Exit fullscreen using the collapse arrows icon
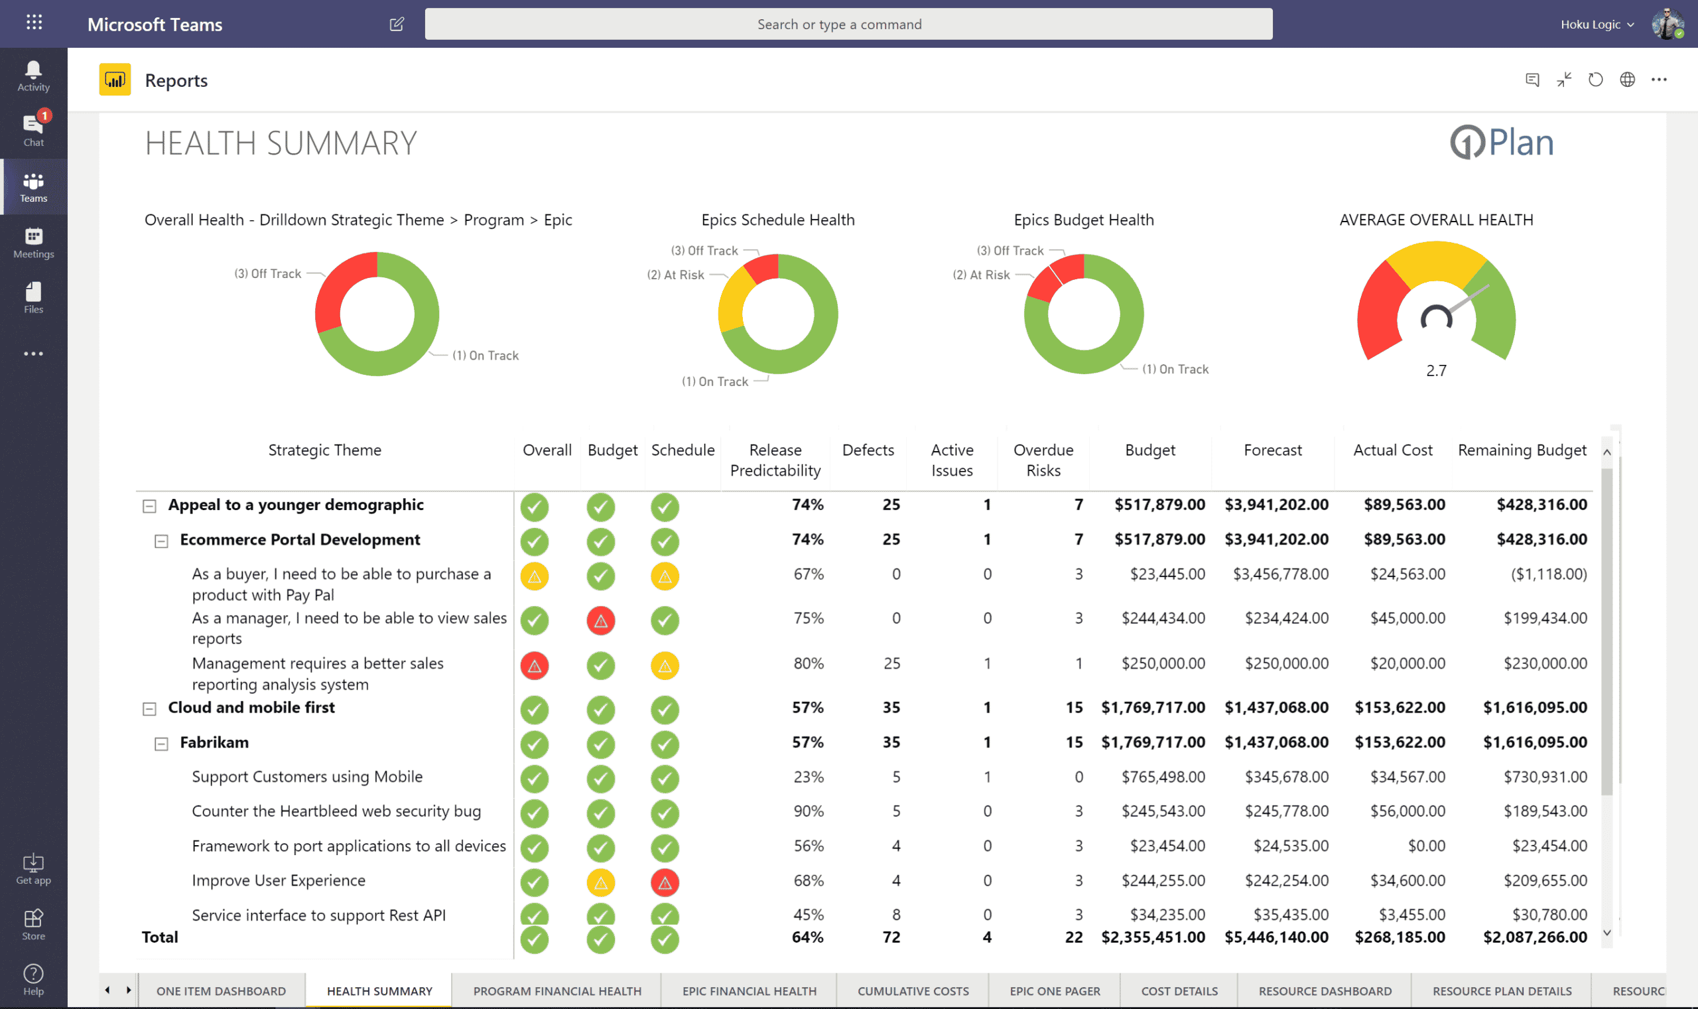The width and height of the screenshot is (1698, 1009). (x=1564, y=80)
